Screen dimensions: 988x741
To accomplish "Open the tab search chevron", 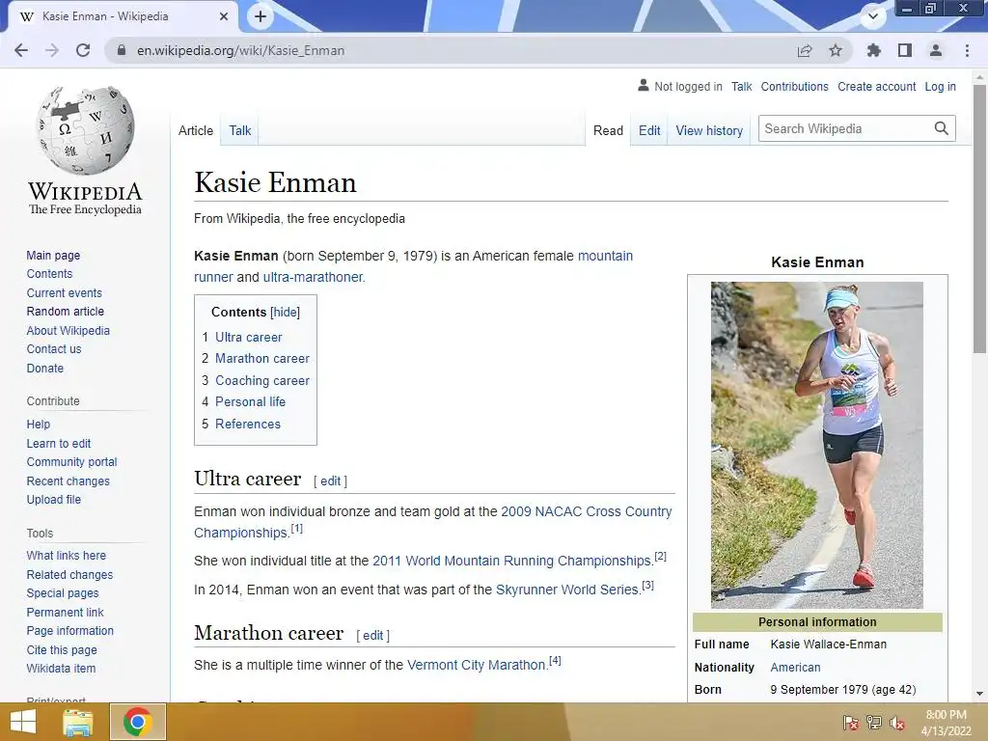I will (873, 16).
